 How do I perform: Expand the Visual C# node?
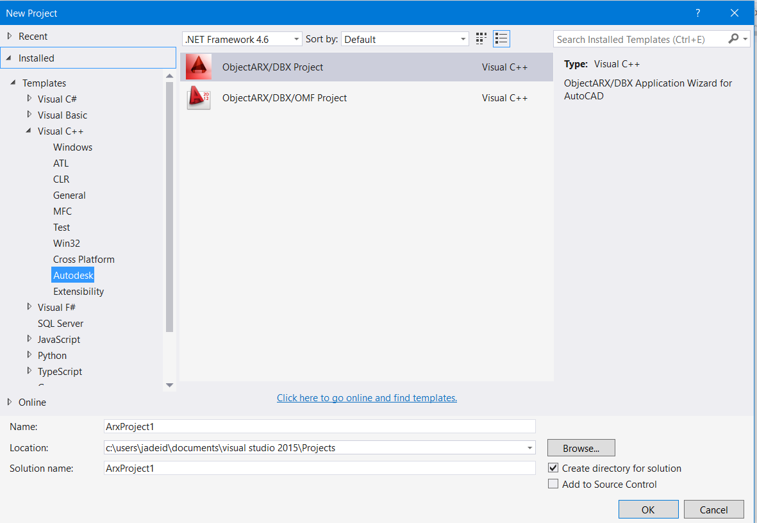[x=29, y=99]
